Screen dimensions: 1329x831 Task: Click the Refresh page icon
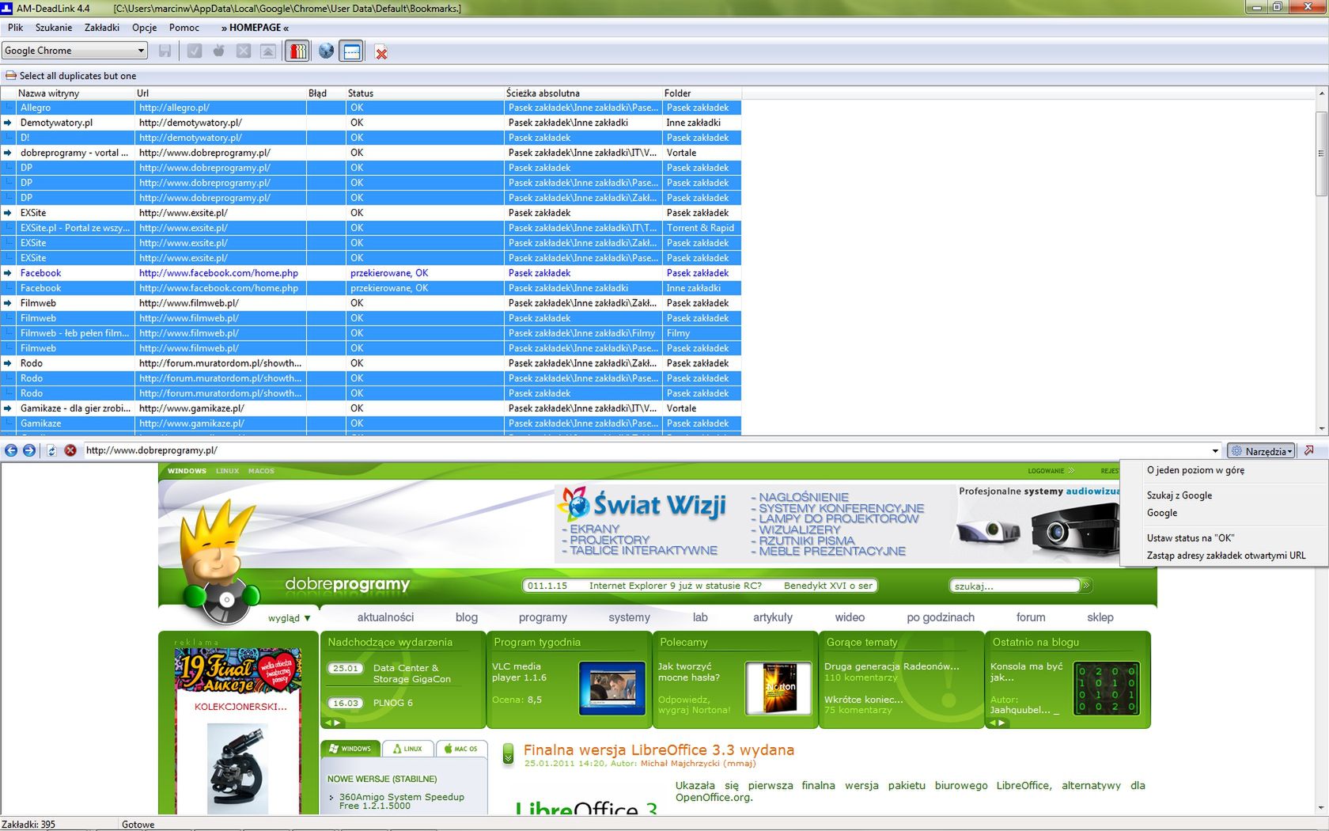point(51,450)
